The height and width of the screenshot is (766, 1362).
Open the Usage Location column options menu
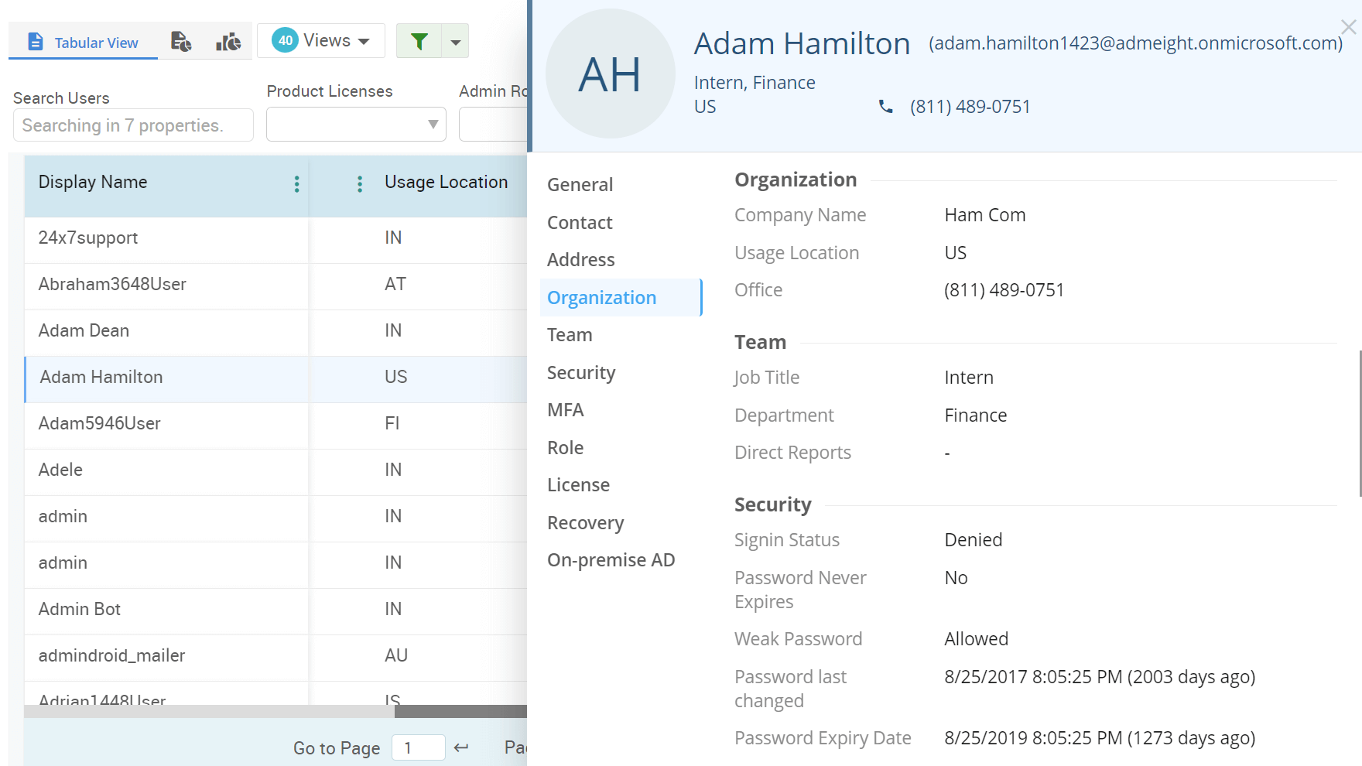click(360, 184)
